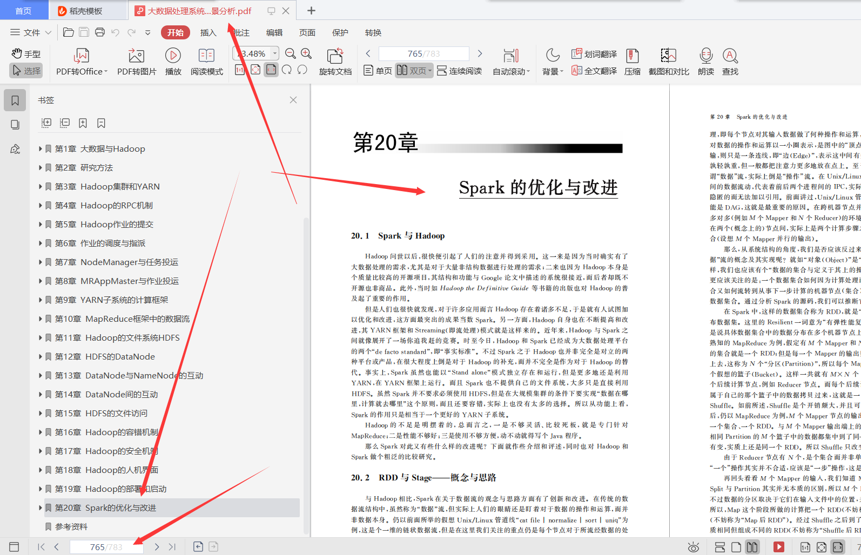This screenshot has height=555, width=861.
Task: Open a new tab with plus button
Action: tap(311, 10)
